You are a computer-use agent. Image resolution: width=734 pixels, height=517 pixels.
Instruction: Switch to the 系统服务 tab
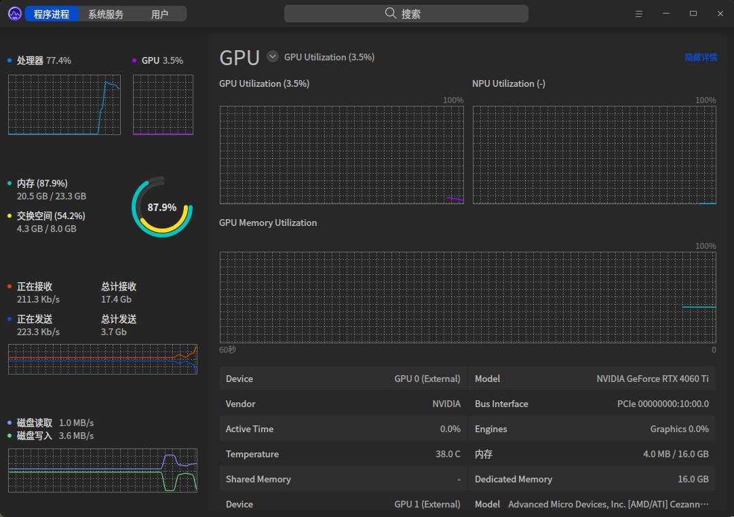[106, 14]
